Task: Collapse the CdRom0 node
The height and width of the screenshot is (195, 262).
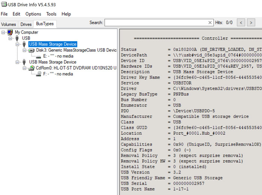Action: [25, 68]
